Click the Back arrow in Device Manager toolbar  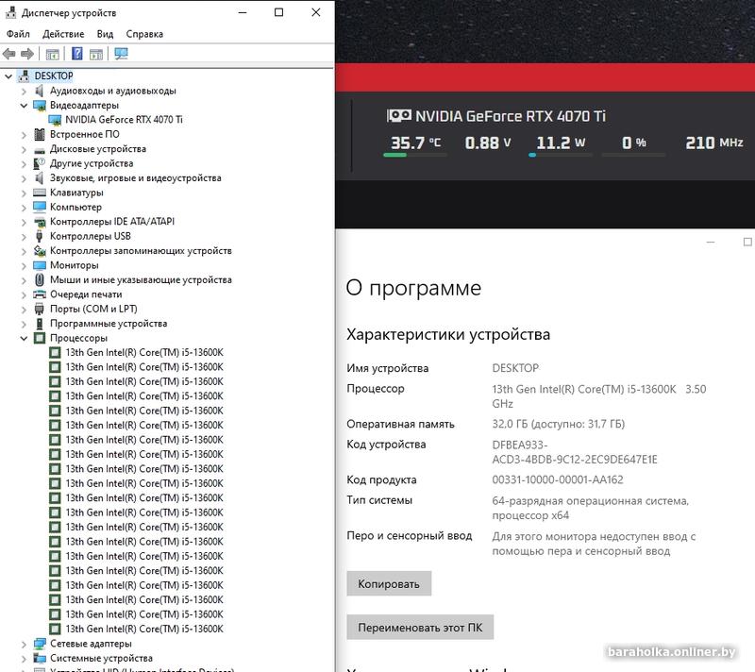coord(9,54)
